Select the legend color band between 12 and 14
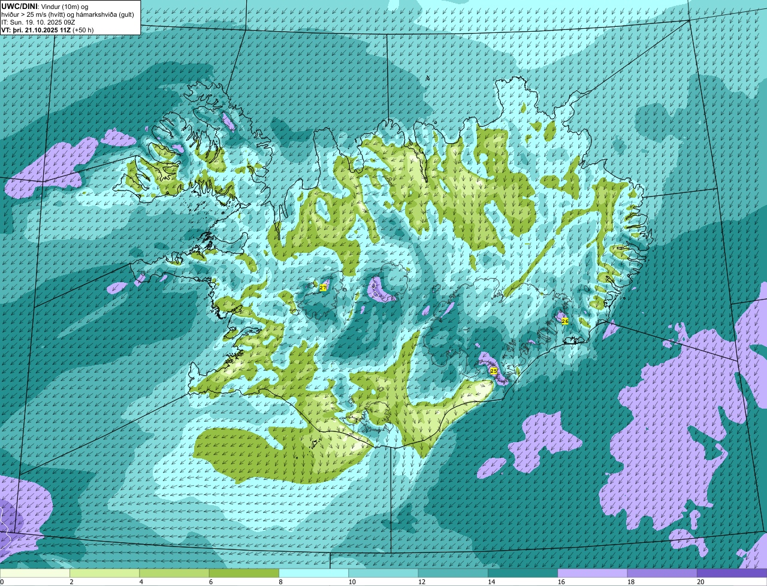This screenshot has width=767, height=586. 453,573
